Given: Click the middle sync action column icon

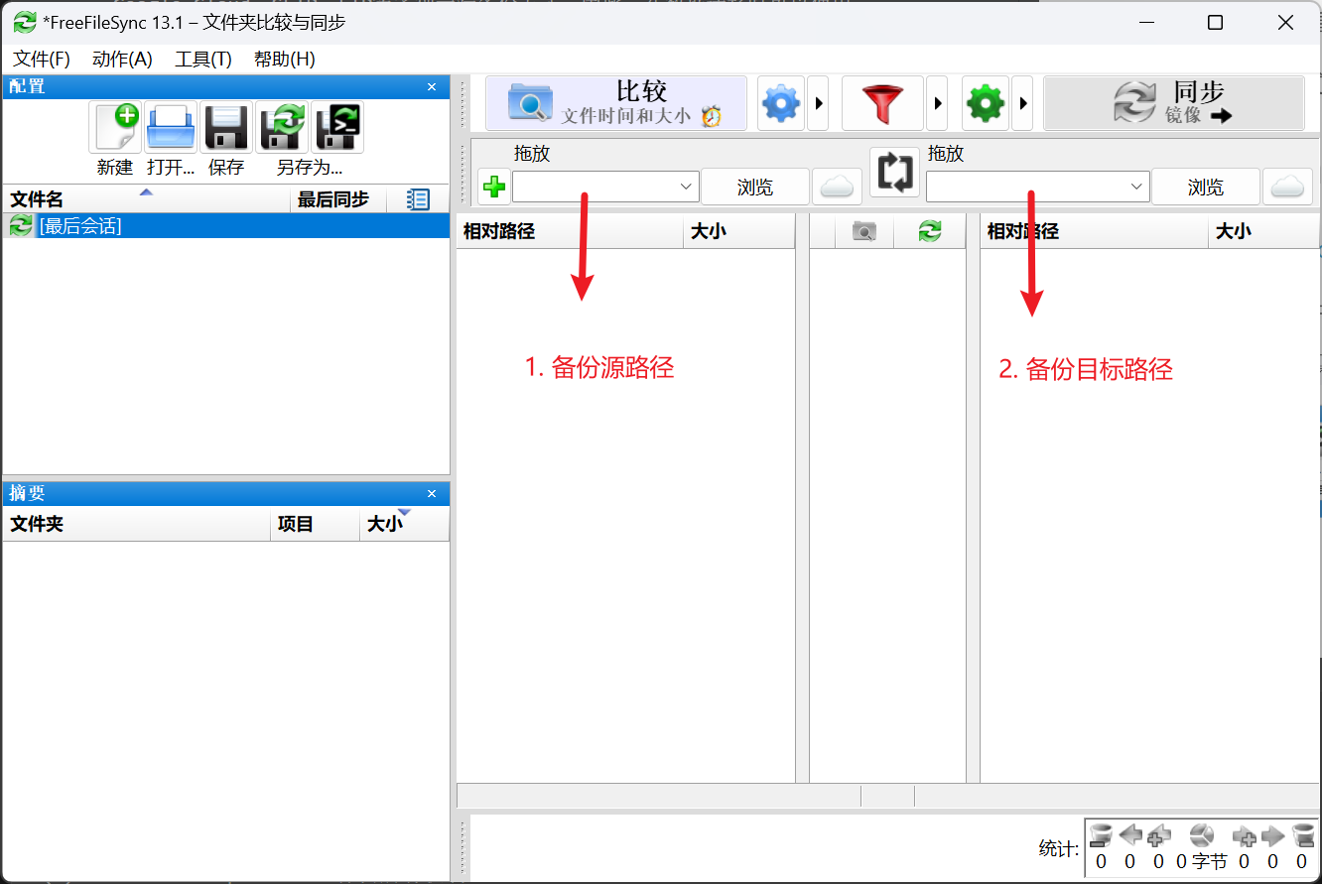Looking at the screenshot, I should coord(930,231).
